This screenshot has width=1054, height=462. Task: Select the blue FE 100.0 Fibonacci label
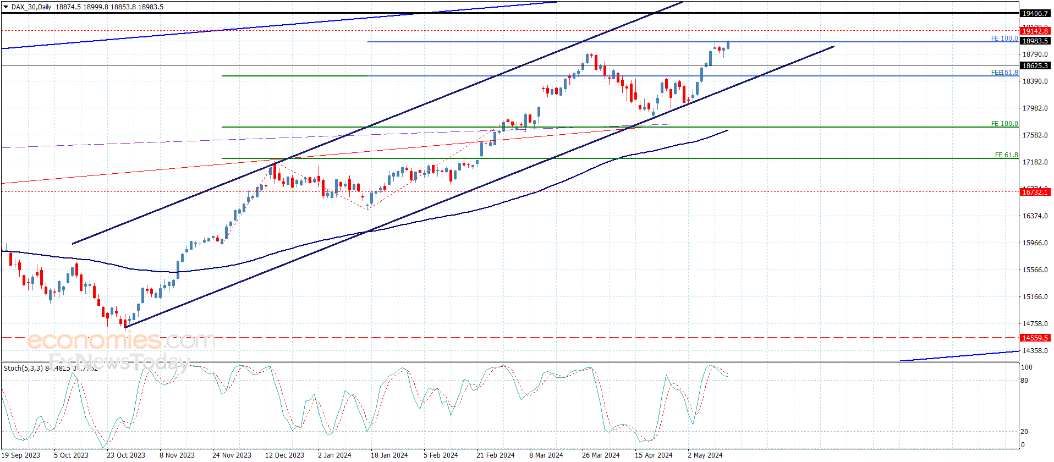(1004, 38)
